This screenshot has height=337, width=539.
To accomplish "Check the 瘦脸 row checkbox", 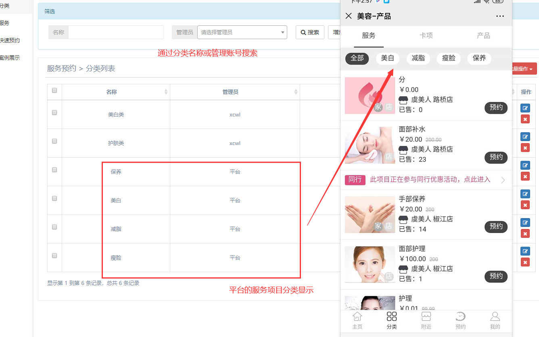I will point(54,256).
